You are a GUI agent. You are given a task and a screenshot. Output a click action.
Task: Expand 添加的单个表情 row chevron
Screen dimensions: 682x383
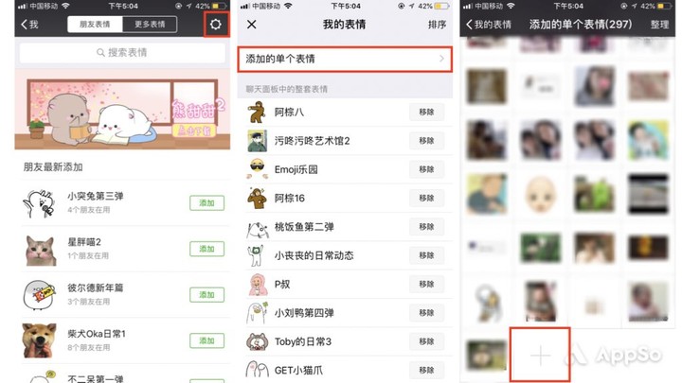(x=441, y=59)
